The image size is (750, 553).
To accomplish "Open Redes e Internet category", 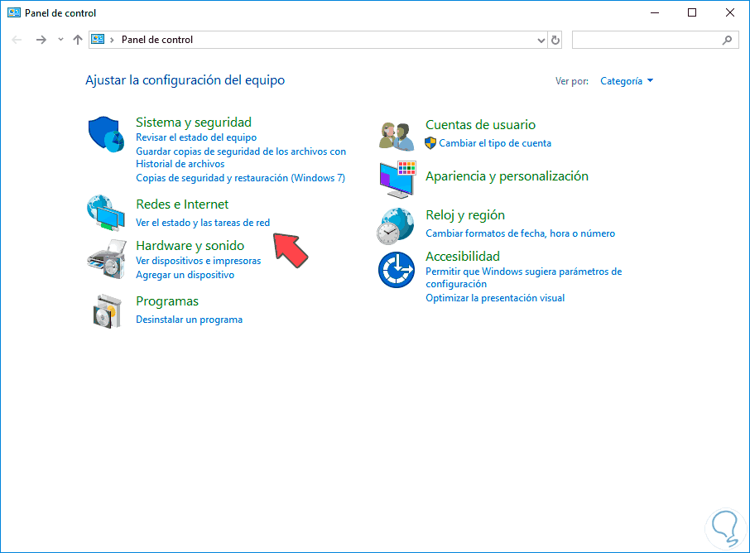I will point(182,204).
